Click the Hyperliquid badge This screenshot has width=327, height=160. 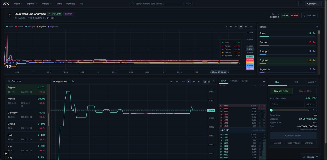point(55,14)
